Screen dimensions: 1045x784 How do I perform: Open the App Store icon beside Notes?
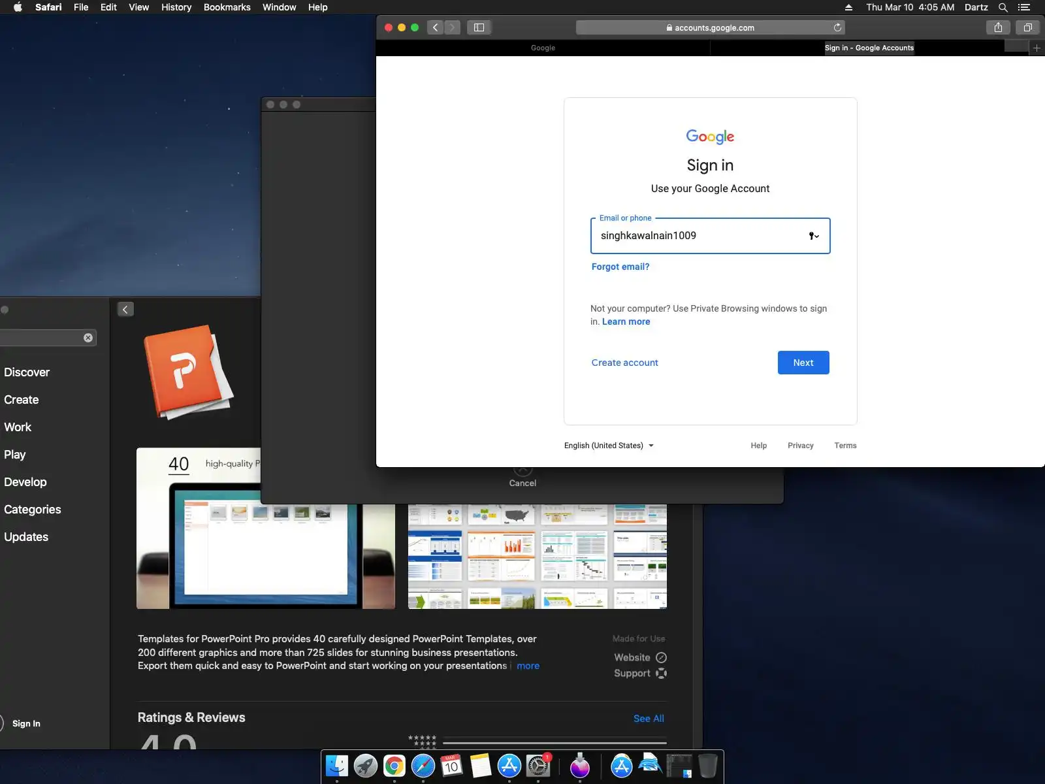click(x=509, y=766)
